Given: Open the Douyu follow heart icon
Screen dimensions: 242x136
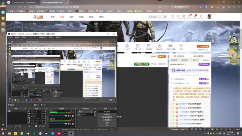Looking at the screenshot, I should pos(178,16).
